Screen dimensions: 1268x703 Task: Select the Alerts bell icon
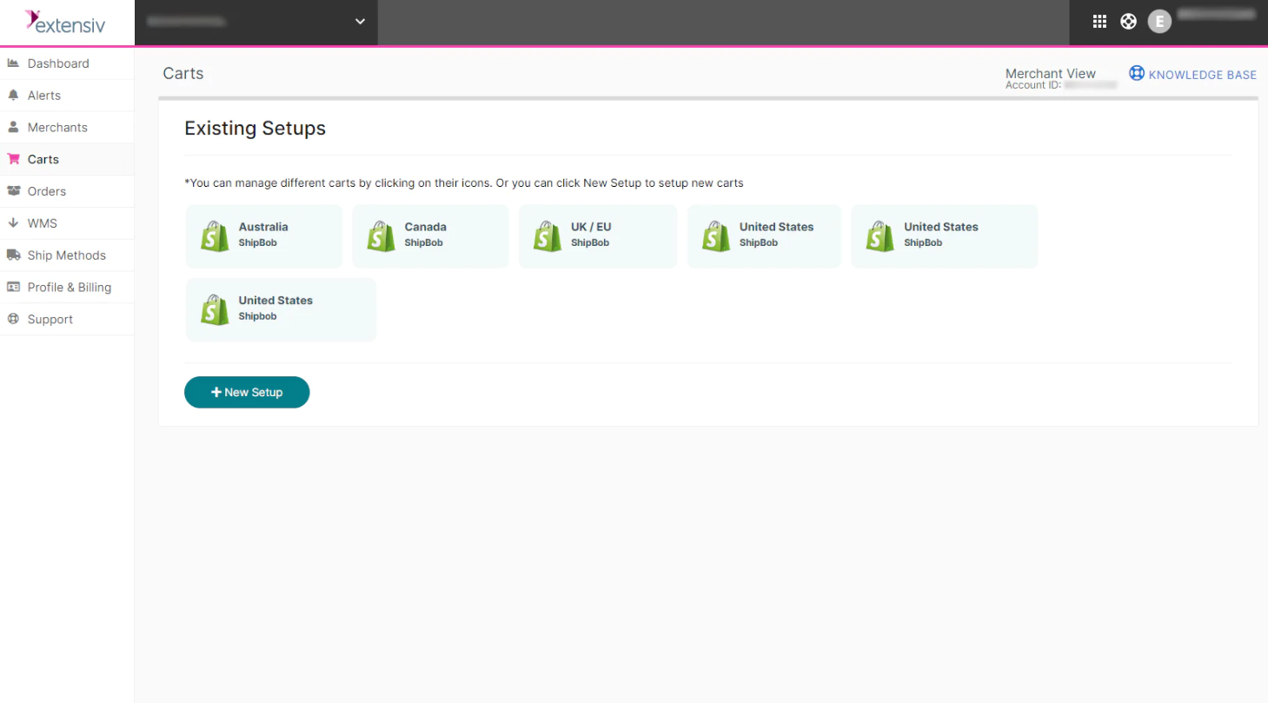pyautogui.click(x=14, y=95)
